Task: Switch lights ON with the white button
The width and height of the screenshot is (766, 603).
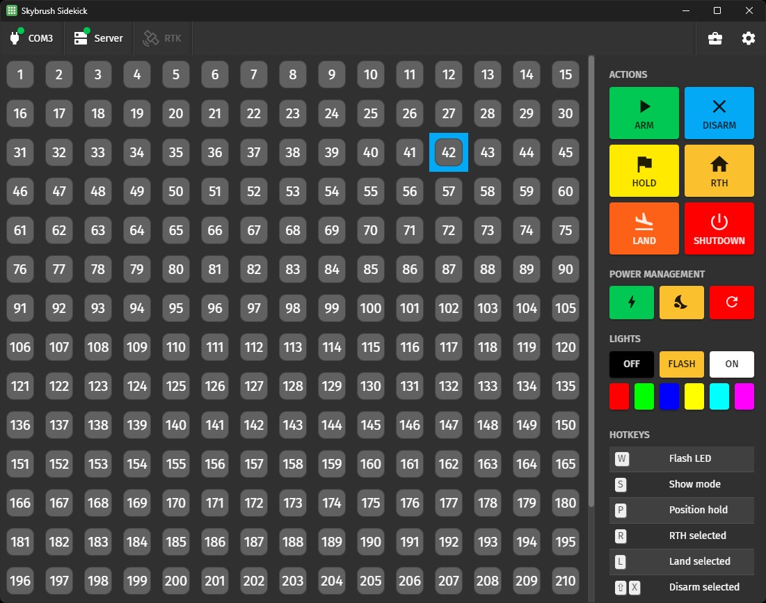Action: [731, 364]
